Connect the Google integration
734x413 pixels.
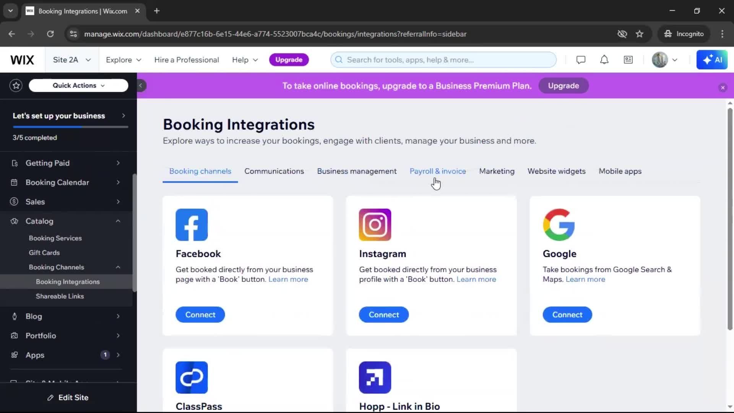pyautogui.click(x=567, y=315)
